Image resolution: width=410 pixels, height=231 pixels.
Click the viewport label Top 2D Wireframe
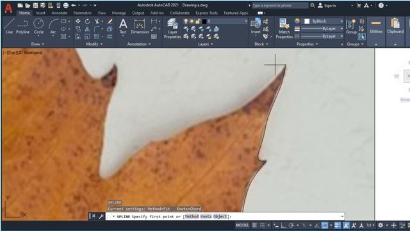pos(23,53)
